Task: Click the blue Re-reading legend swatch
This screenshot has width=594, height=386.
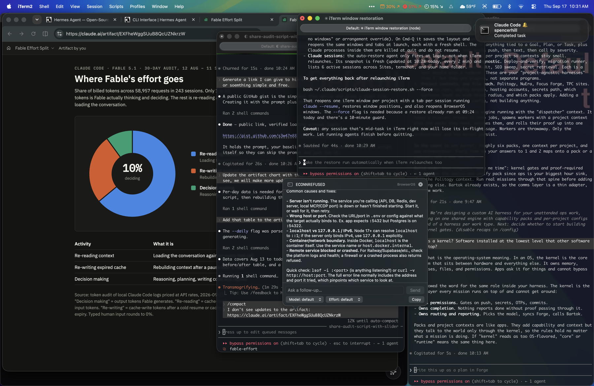Action: (194, 154)
